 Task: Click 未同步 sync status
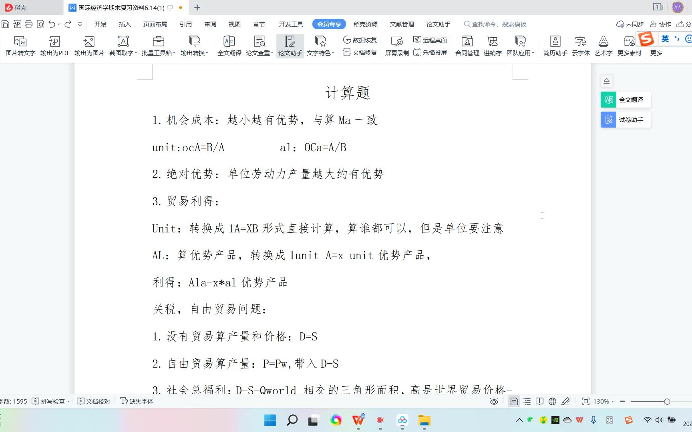click(630, 24)
